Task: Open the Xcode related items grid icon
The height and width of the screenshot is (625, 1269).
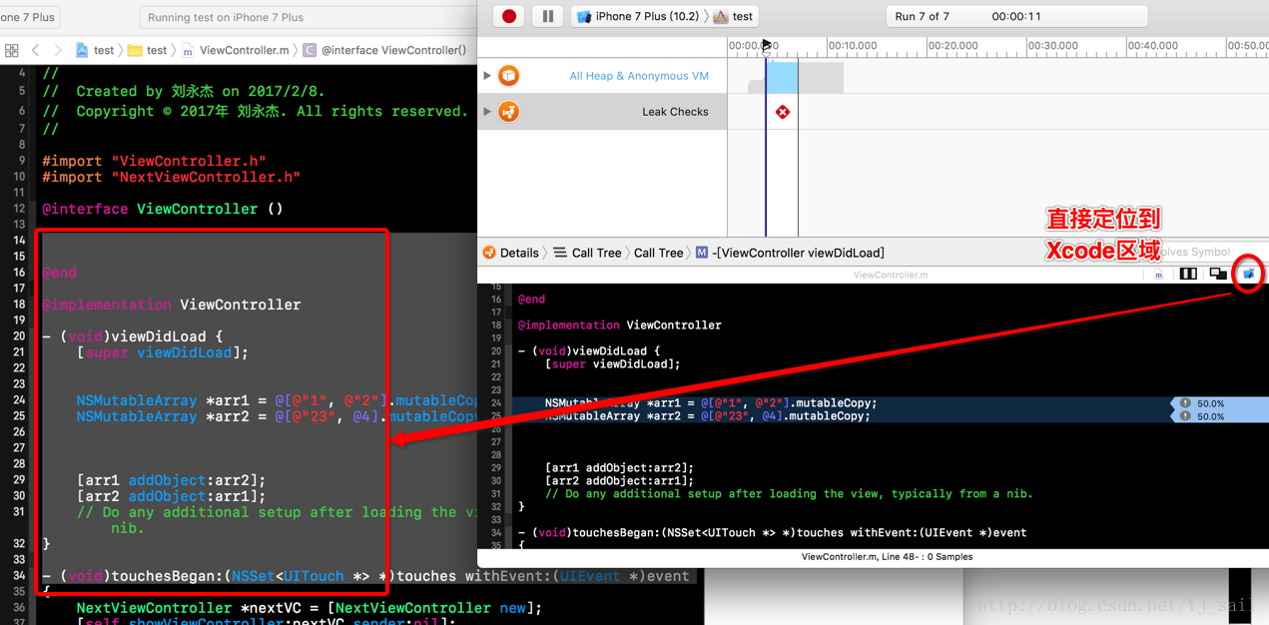Action: coord(12,50)
